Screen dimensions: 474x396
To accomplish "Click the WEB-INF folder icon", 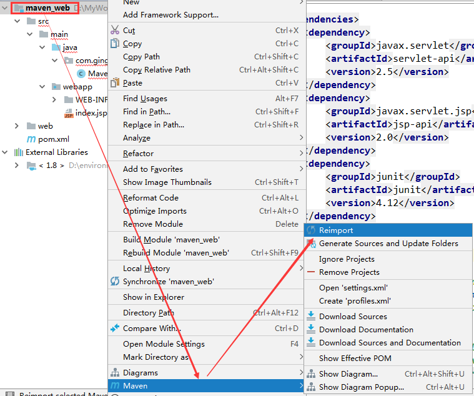I will [x=69, y=100].
